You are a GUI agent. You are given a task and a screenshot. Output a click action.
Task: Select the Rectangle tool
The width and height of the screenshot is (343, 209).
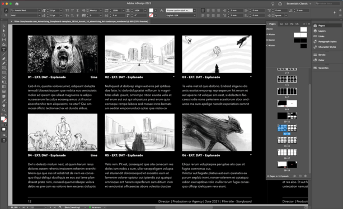click(4, 72)
